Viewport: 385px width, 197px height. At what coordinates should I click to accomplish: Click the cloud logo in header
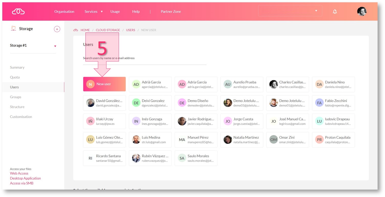point(18,12)
